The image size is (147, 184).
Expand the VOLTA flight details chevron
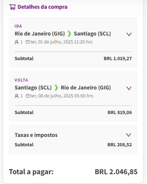[129, 88]
